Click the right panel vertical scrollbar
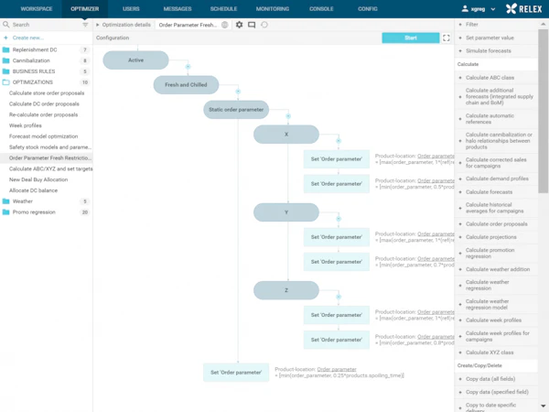549x412 pixels. click(x=543, y=111)
